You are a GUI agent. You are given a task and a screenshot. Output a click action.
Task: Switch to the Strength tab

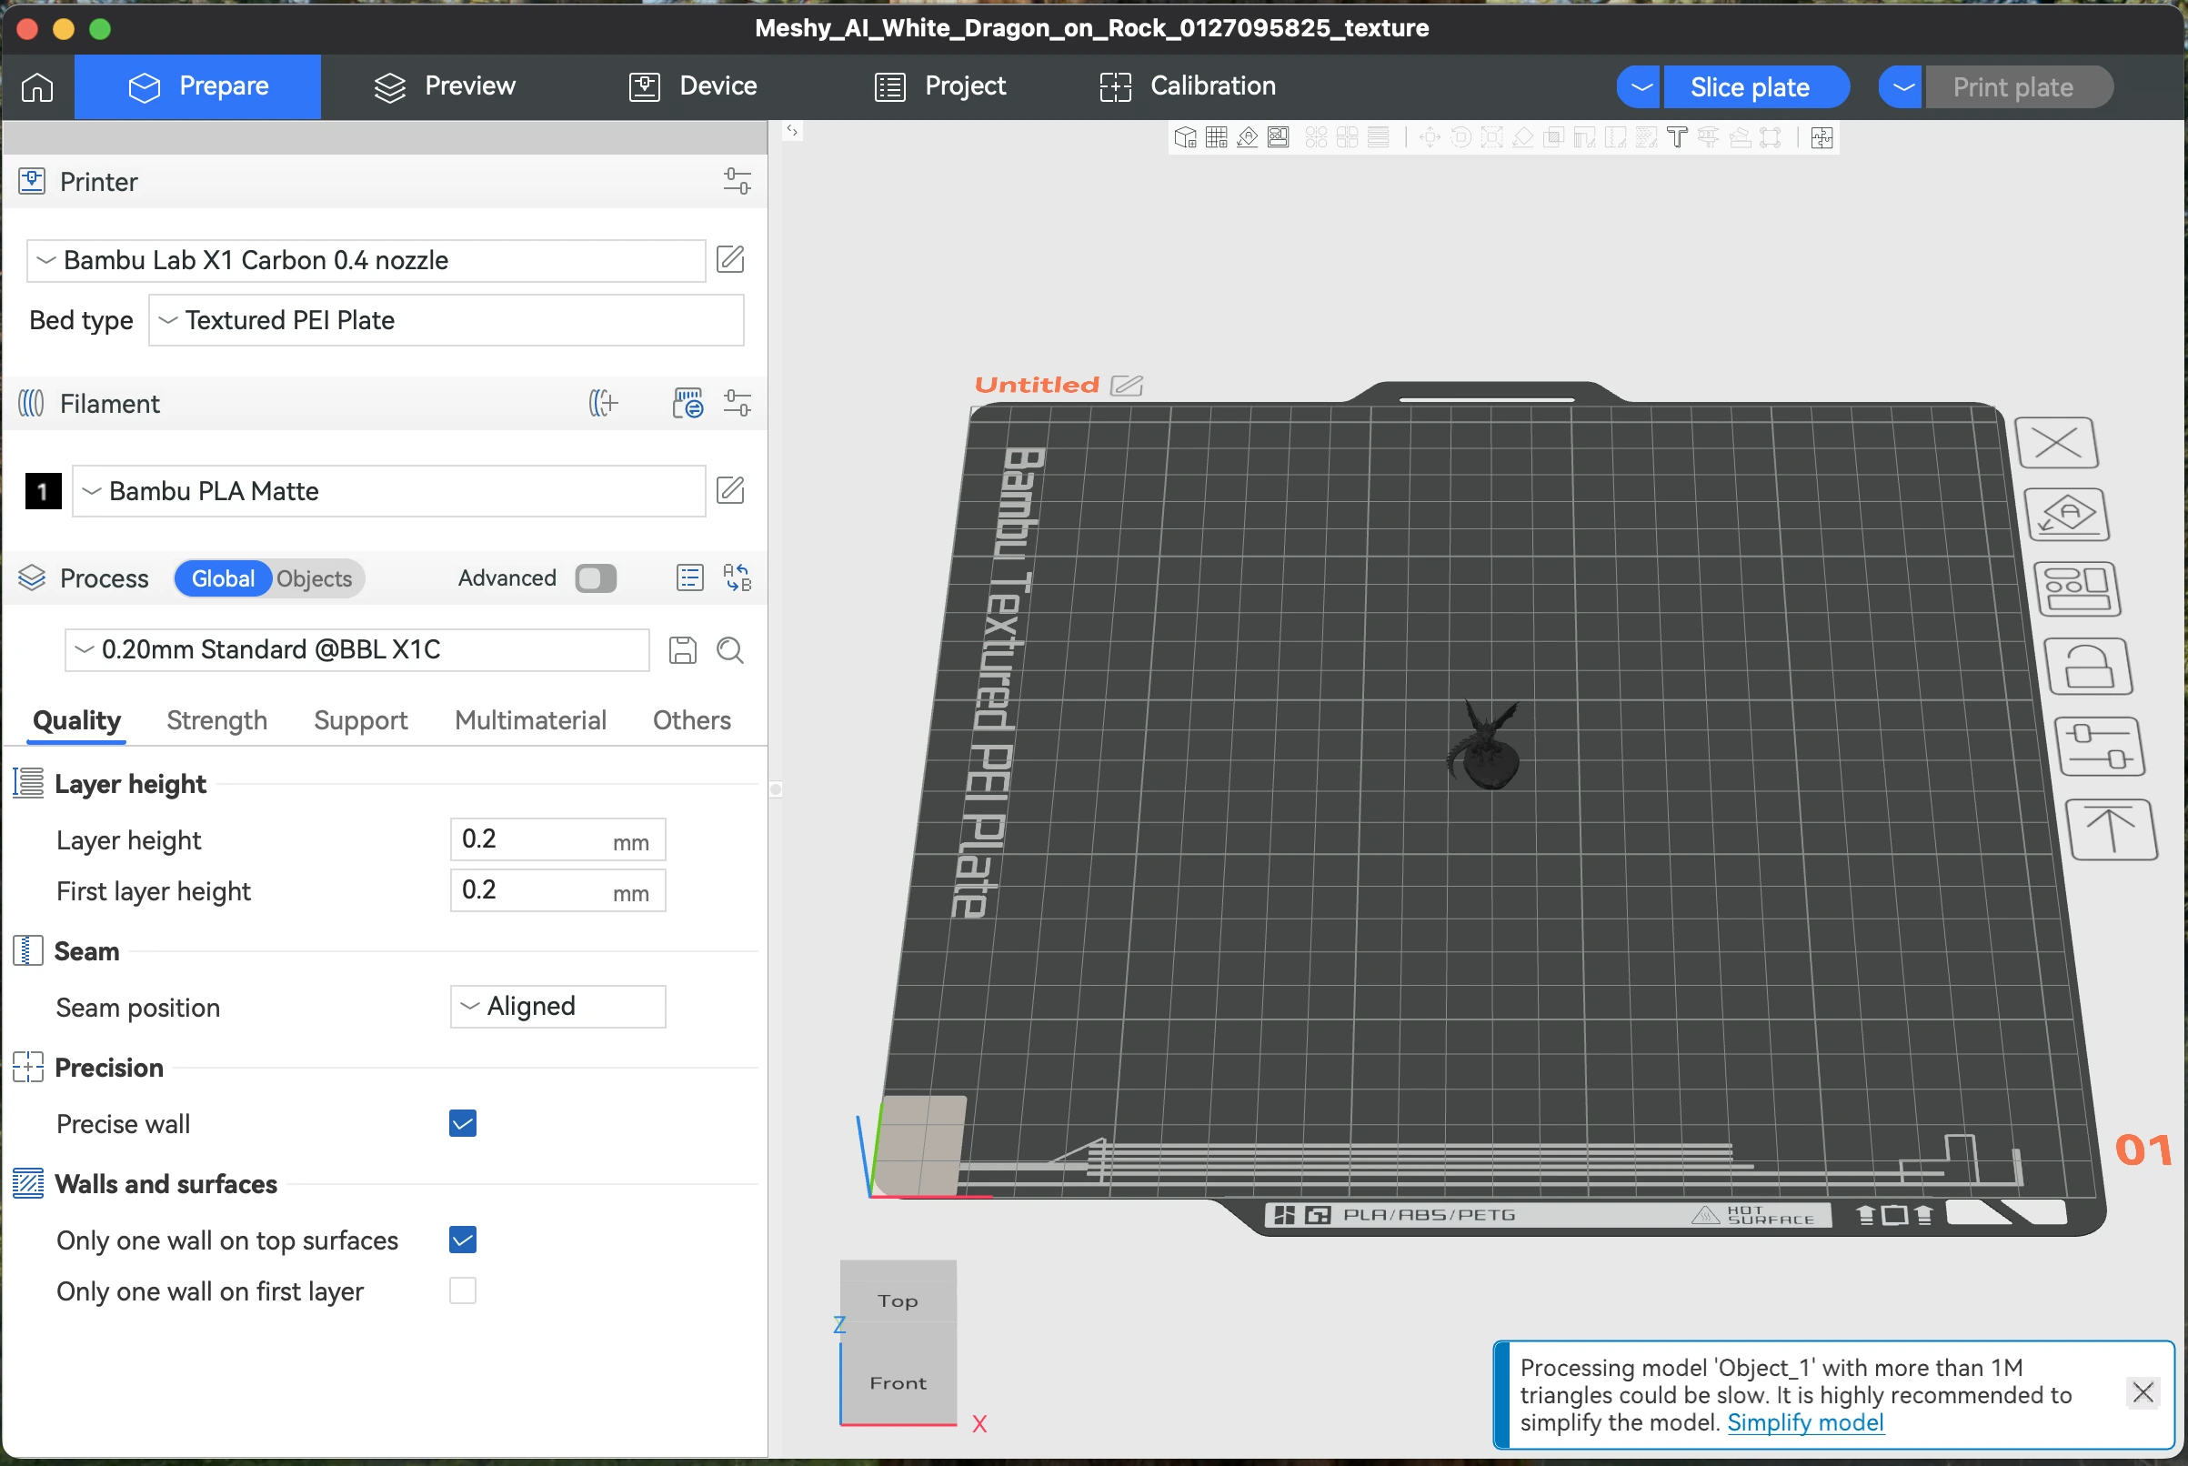(x=216, y=720)
